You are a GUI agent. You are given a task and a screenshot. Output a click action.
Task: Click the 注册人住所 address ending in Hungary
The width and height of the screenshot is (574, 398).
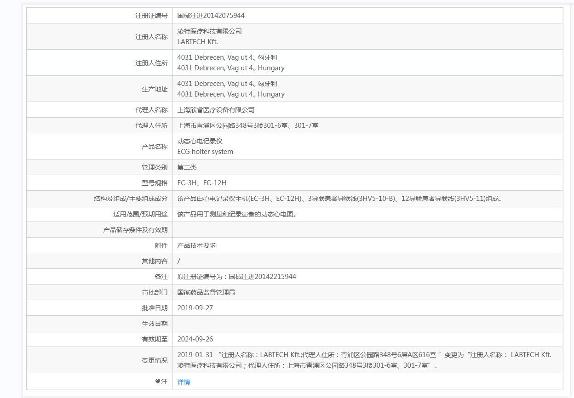click(x=231, y=68)
